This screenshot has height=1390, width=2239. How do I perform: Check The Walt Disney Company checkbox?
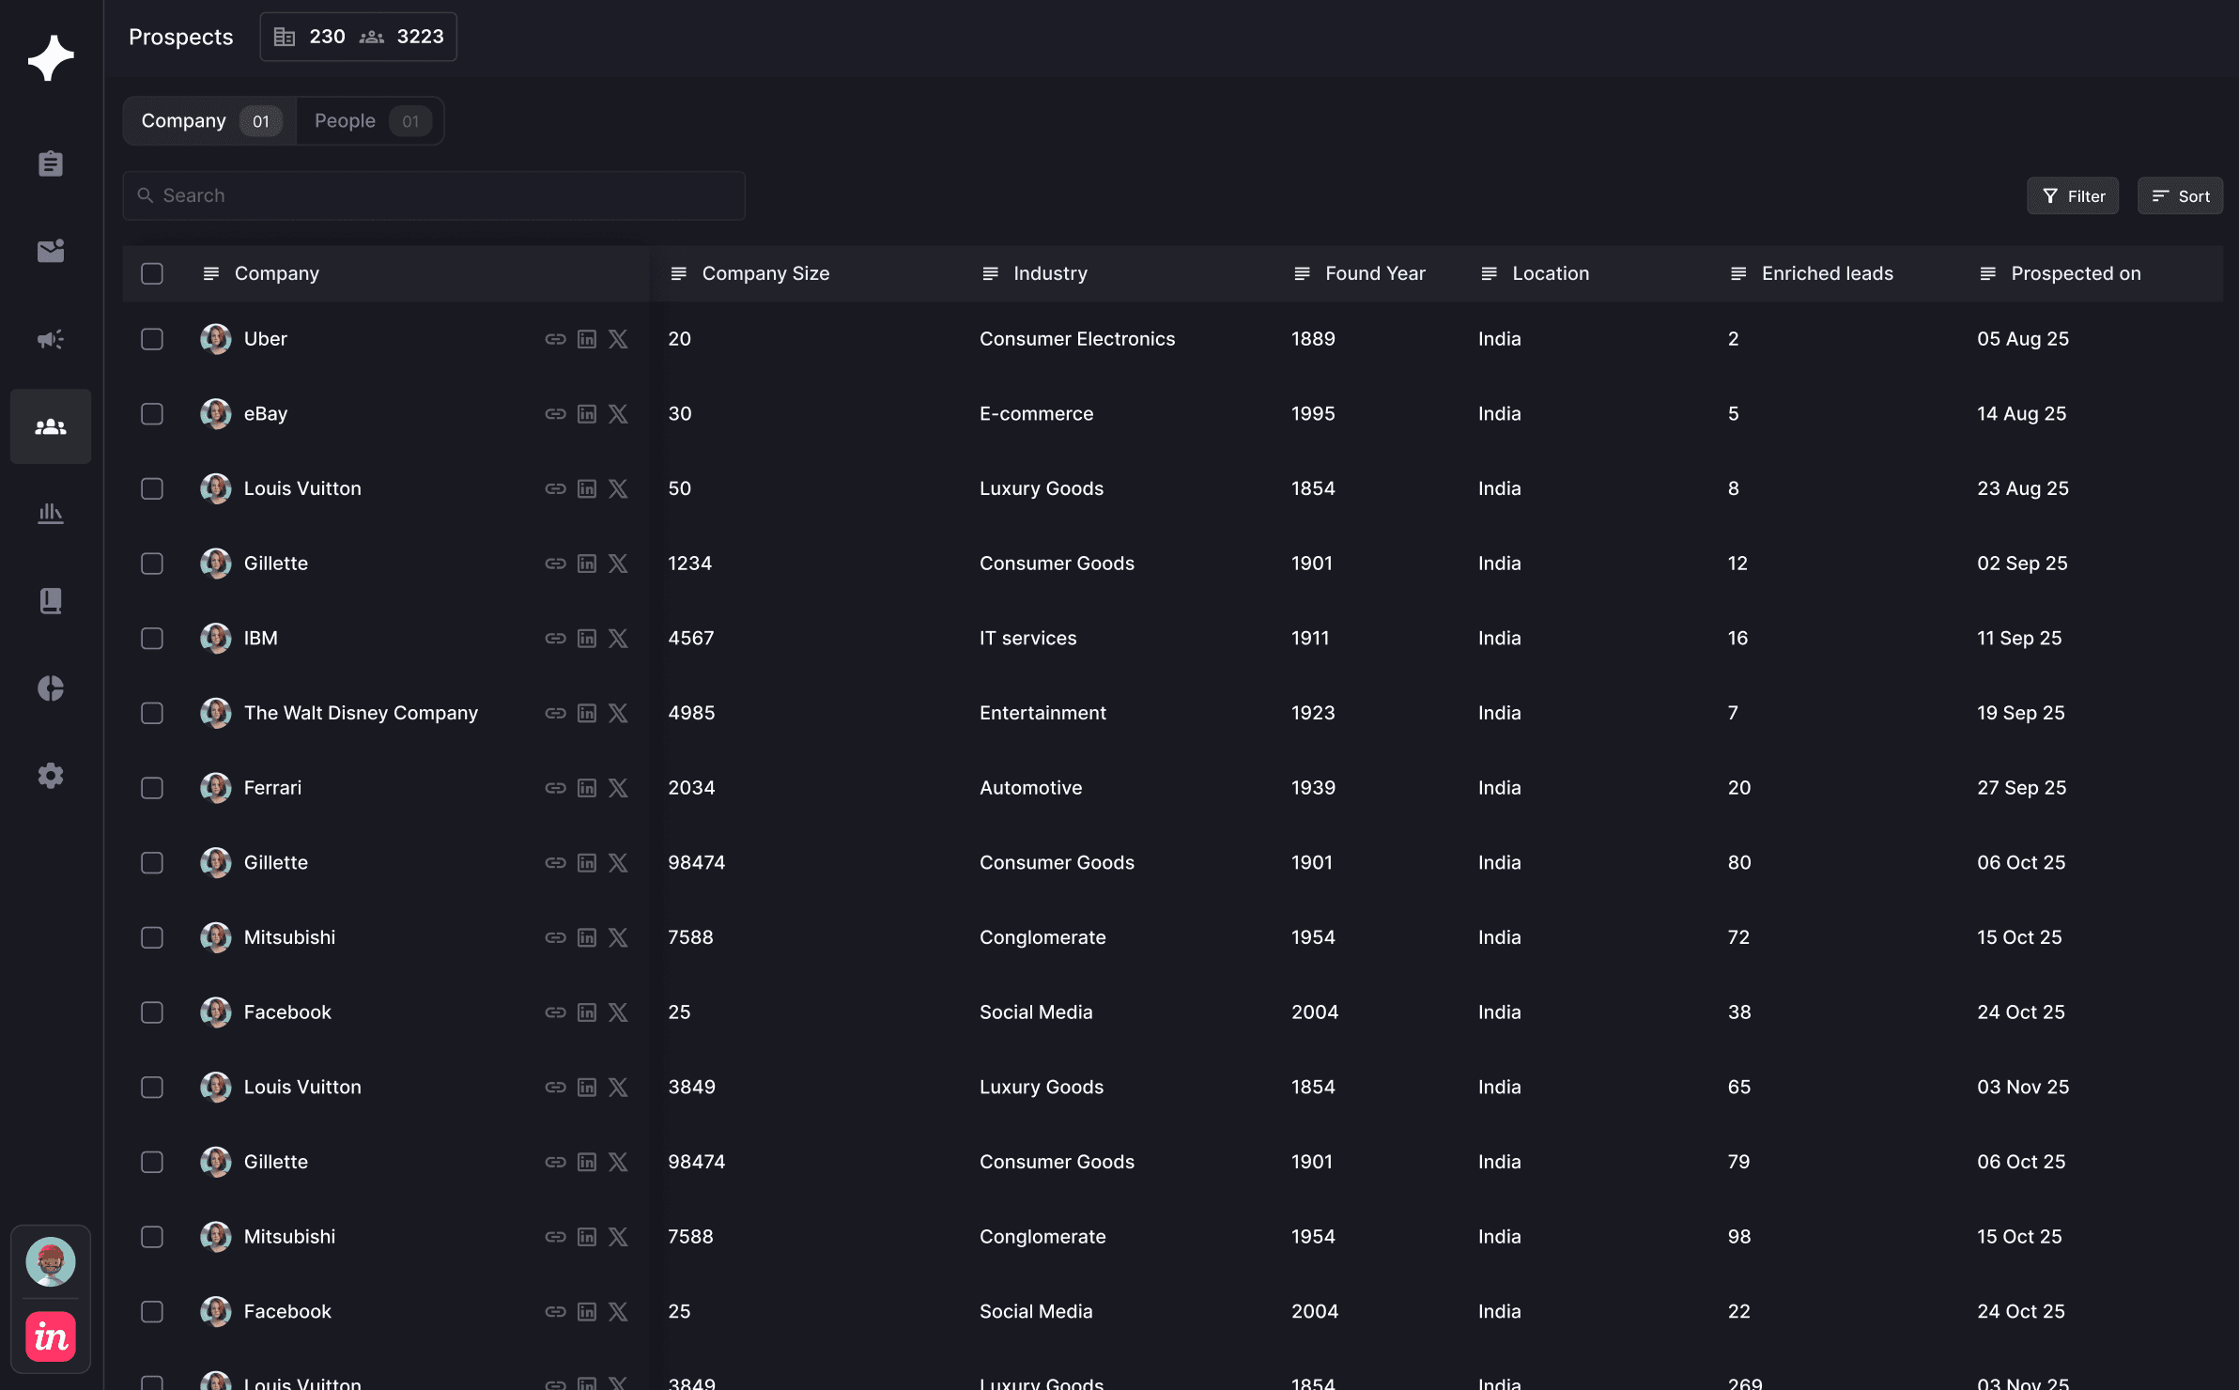152,713
